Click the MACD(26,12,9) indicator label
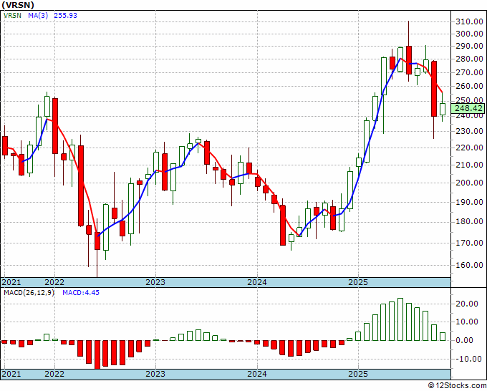The height and width of the screenshot is (391, 487). point(29,293)
